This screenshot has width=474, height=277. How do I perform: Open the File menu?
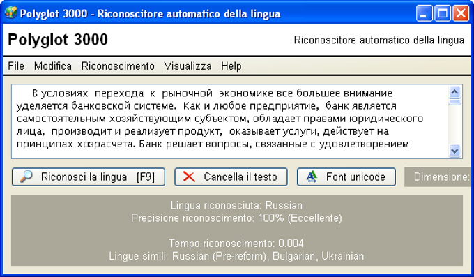[16, 66]
